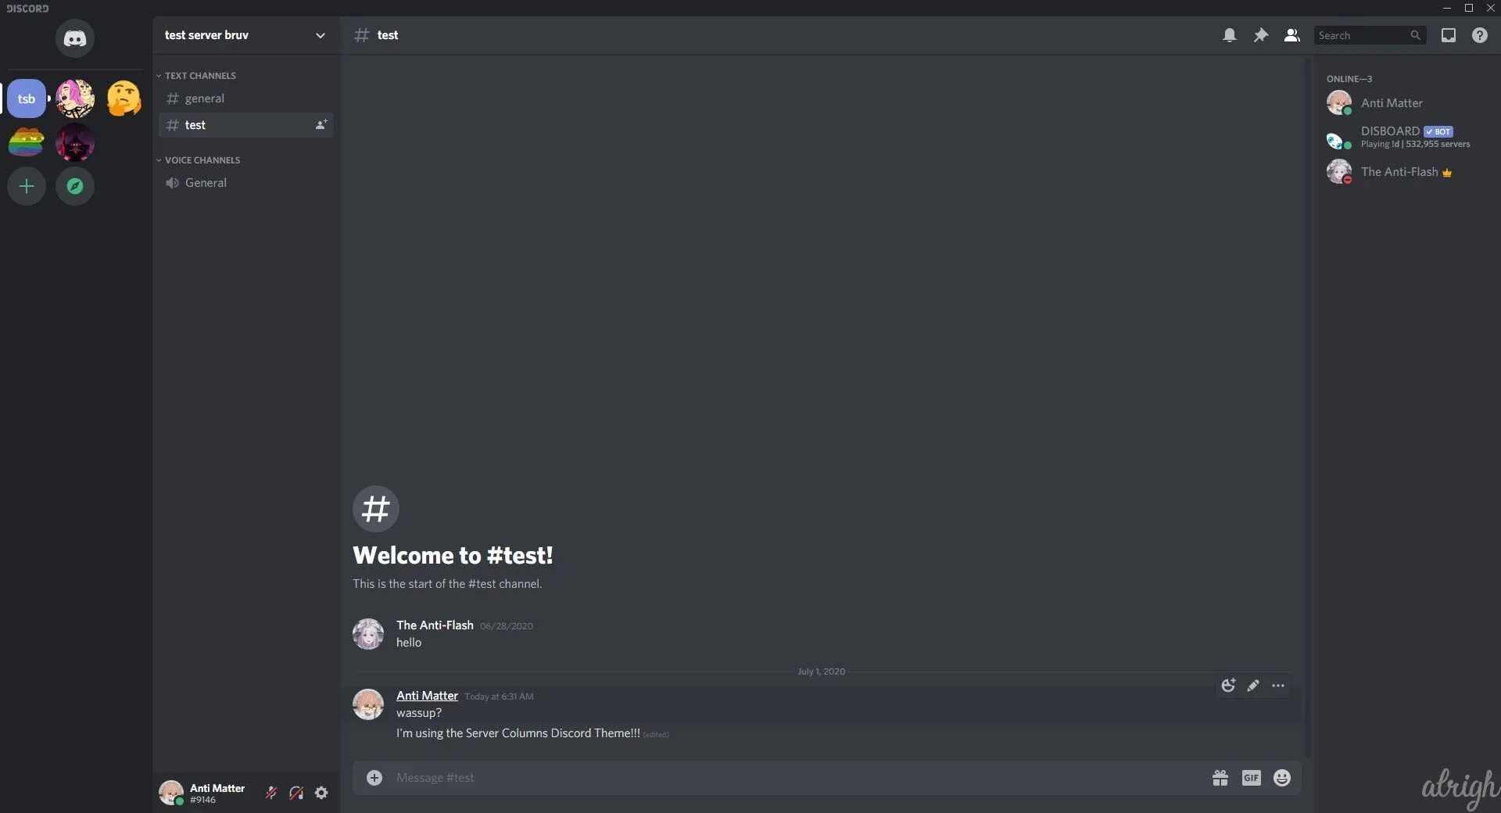Open test server bruv dropdown menu
The width and height of the screenshot is (1501, 813).
[245, 35]
